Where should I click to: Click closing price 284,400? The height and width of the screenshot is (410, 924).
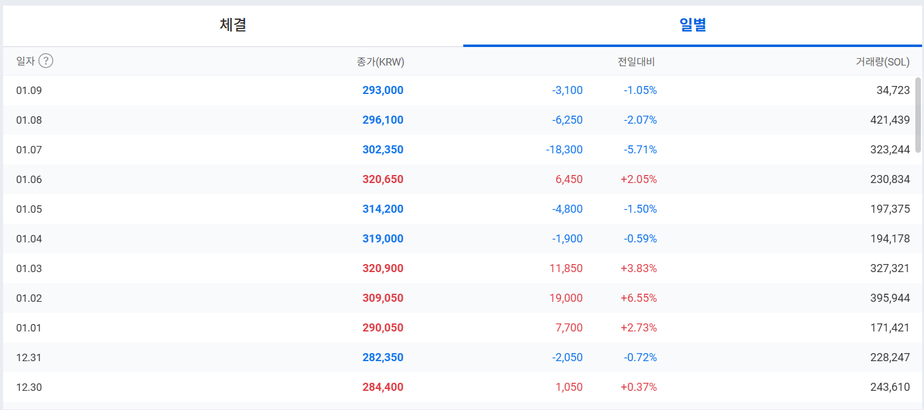(x=383, y=387)
